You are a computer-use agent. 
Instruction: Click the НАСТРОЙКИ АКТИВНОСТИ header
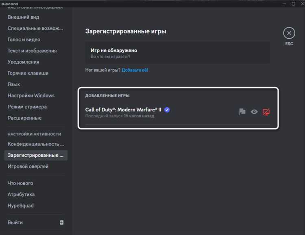[34, 134]
